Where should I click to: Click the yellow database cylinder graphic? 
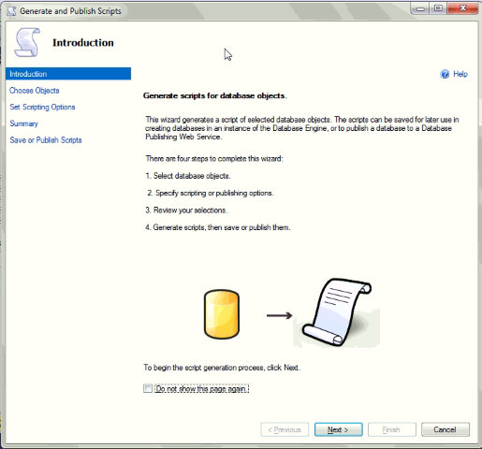point(222,314)
